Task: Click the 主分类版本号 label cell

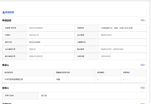Action: click(14, 49)
